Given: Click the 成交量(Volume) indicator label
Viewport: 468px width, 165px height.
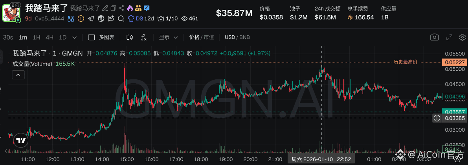Looking at the screenshot, I should click(33, 64).
